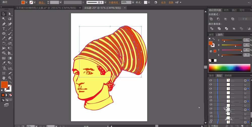
Task: Choose the Rotate tool
Action: coord(4,43)
